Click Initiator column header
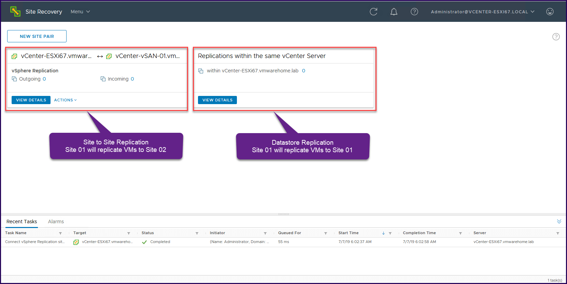The image size is (567, 284). click(217, 233)
